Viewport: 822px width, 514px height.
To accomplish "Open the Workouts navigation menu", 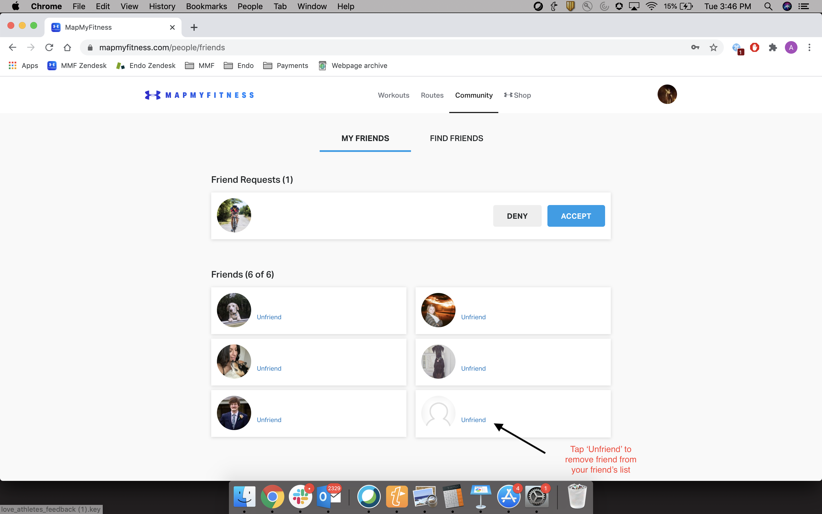I will pyautogui.click(x=394, y=95).
